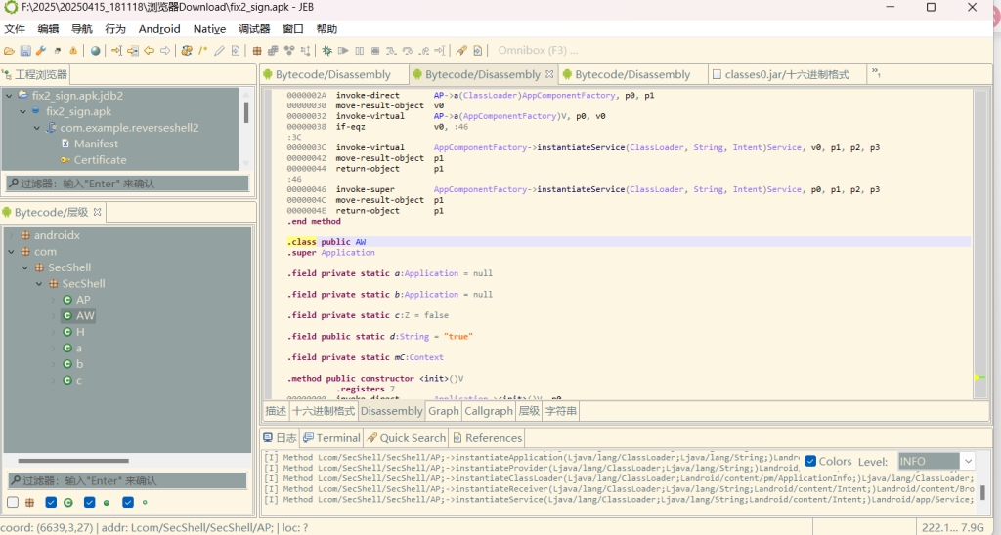The image size is (1001, 535).
Task: Toggle the Colors checkbox in log panel
Action: tap(810, 461)
